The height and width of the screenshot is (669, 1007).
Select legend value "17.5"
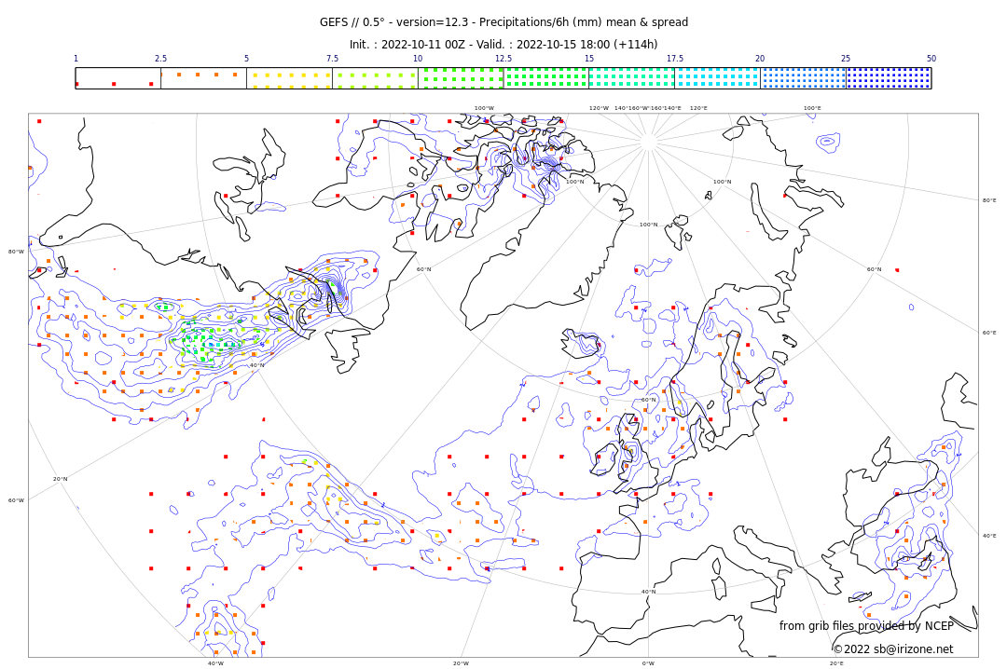pyautogui.click(x=674, y=59)
